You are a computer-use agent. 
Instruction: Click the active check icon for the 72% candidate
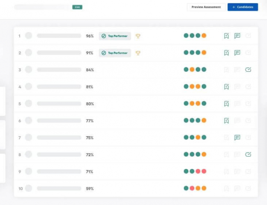pos(248,154)
